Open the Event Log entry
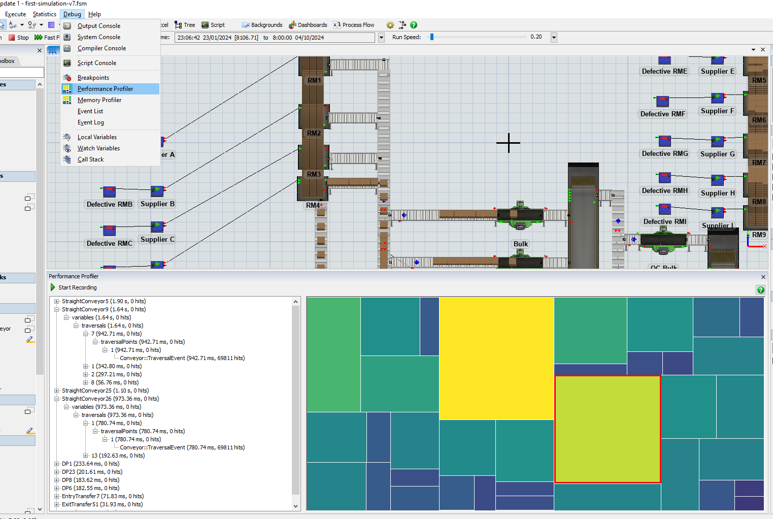The height and width of the screenshot is (519, 773). pos(91,122)
